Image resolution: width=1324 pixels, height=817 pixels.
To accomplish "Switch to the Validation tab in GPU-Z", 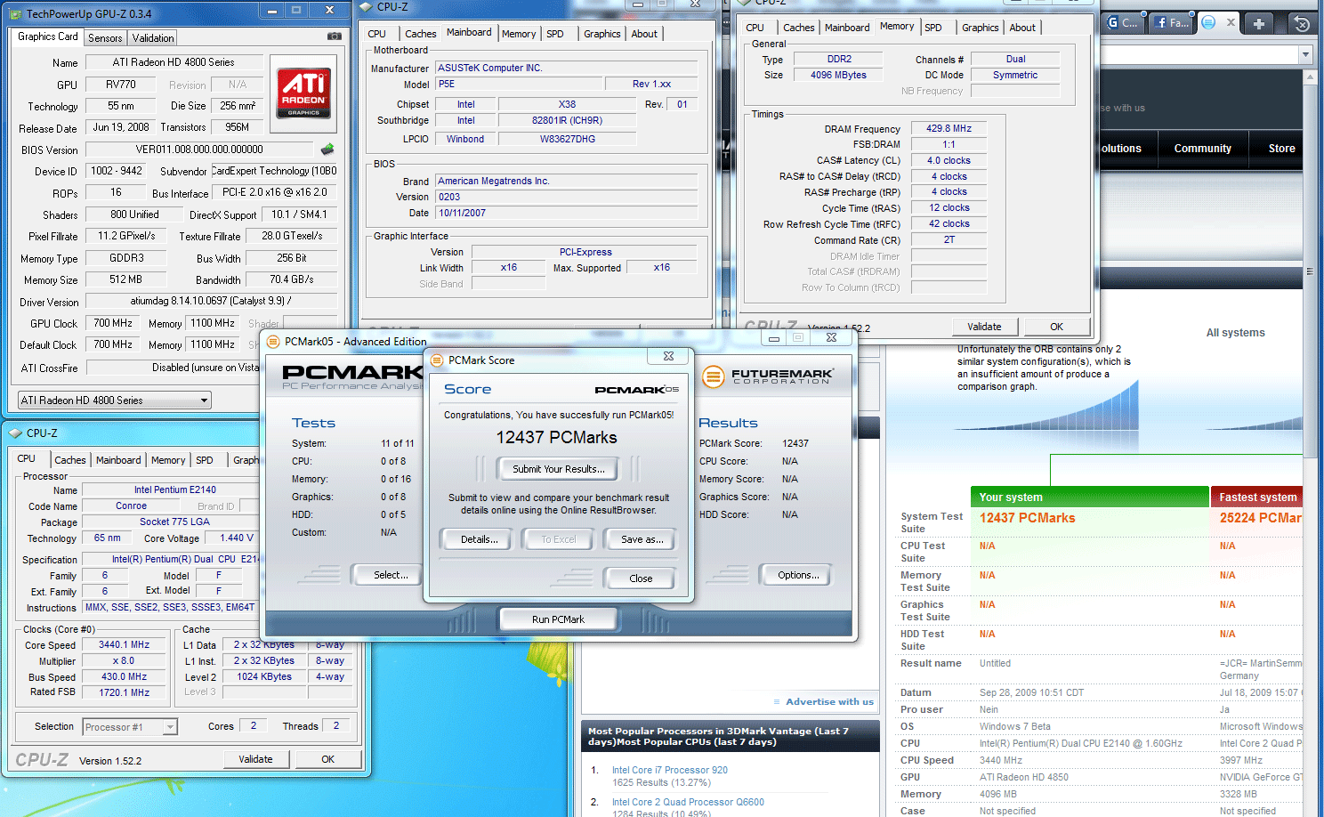I will pyautogui.click(x=153, y=38).
